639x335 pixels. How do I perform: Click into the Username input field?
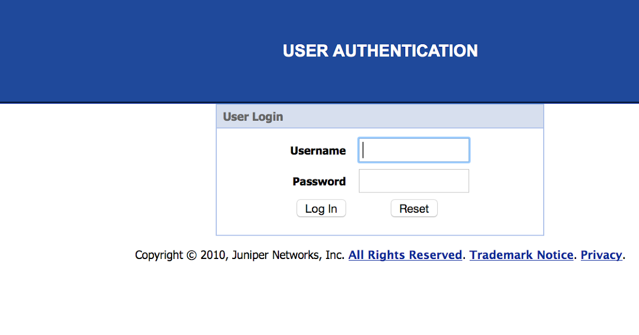[414, 150]
